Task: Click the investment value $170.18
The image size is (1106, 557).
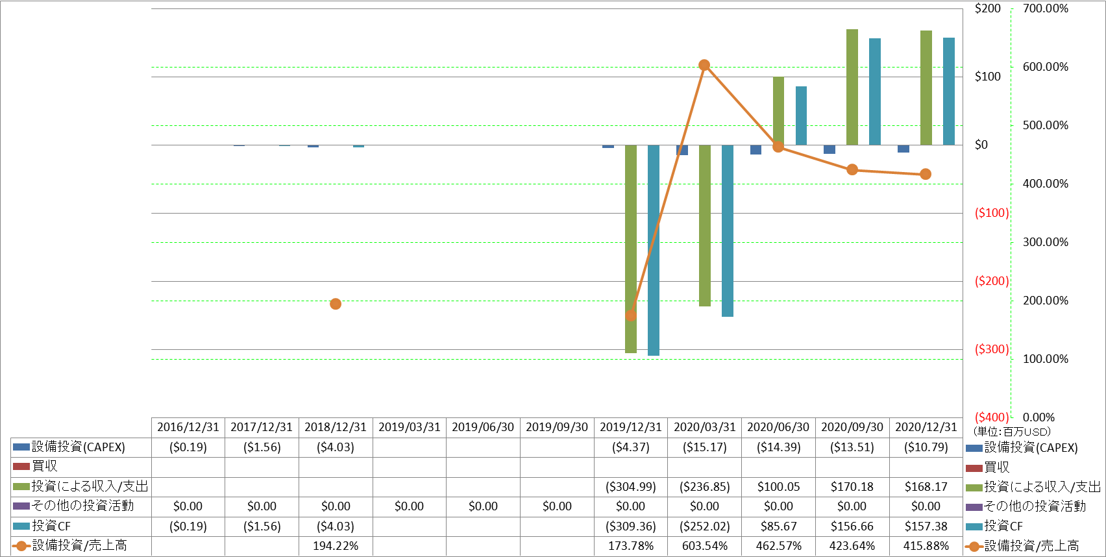Action: (852, 487)
